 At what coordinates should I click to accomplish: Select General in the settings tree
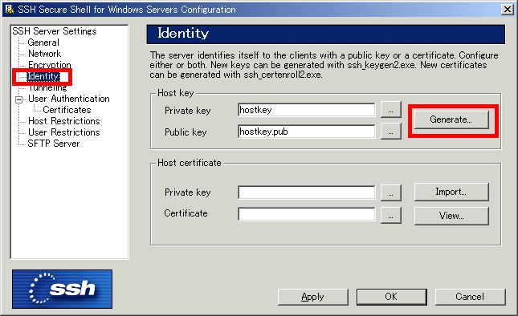[x=43, y=43]
